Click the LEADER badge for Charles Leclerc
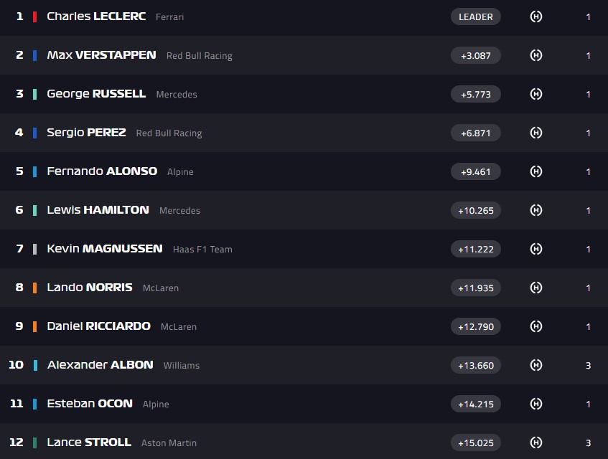The width and height of the screenshot is (608, 459). pyautogui.click(x=475, y=16)
